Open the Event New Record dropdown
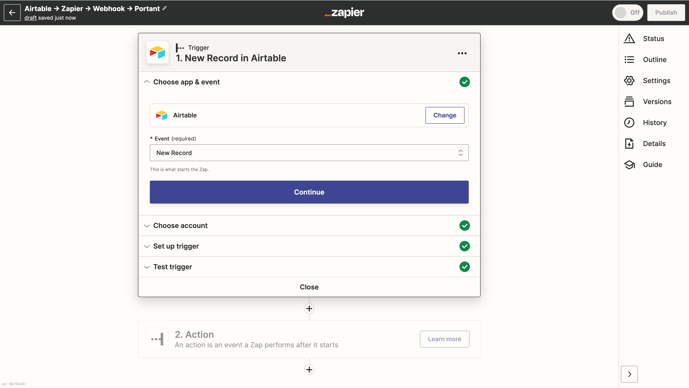689x388 pixels. tap(309, 153)
